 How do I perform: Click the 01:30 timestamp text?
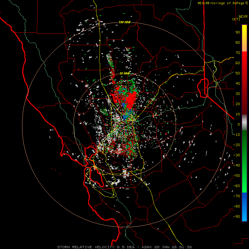[185, 247]
